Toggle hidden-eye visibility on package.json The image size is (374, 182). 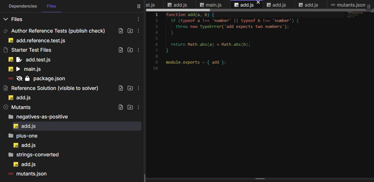click(19, 78)
